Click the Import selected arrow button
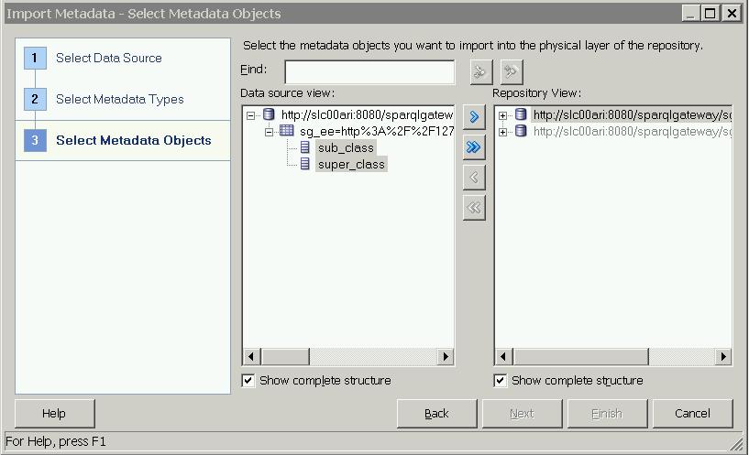 point(474,117)
